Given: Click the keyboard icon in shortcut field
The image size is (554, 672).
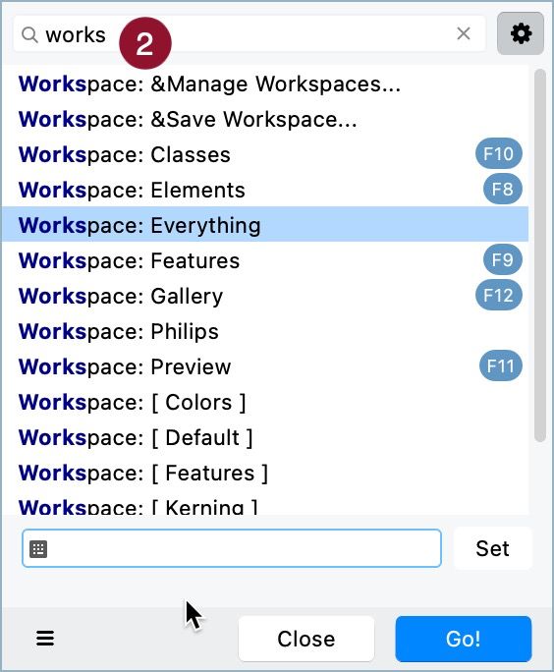Looking at the screenshot, I should 38,548.
